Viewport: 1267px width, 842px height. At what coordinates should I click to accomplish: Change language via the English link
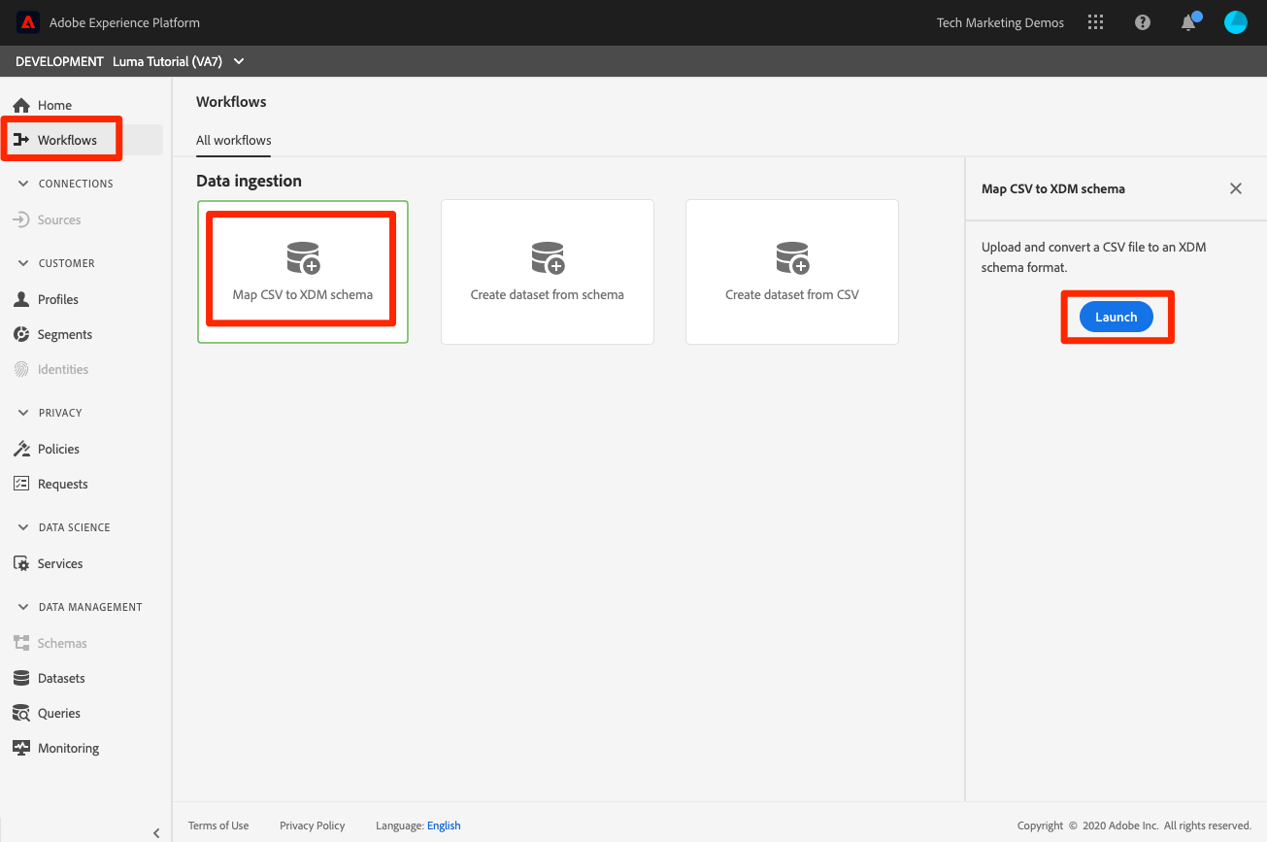[x=444, y=825]
